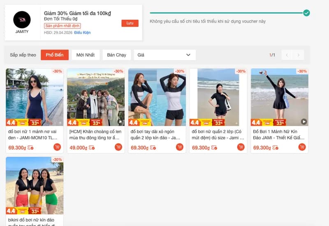Click the voucher progress bar checkmark
The height and width of the screenshot is (226, 329).
[306, 13]
